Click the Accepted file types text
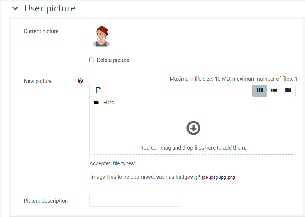Image resolution: width=305 pixels, height=217 pixels. pos(112,164)
